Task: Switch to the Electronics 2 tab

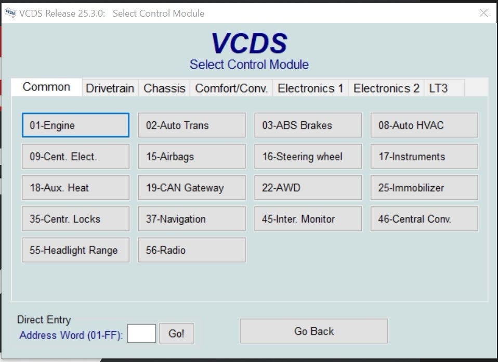Action: point(386,88)
